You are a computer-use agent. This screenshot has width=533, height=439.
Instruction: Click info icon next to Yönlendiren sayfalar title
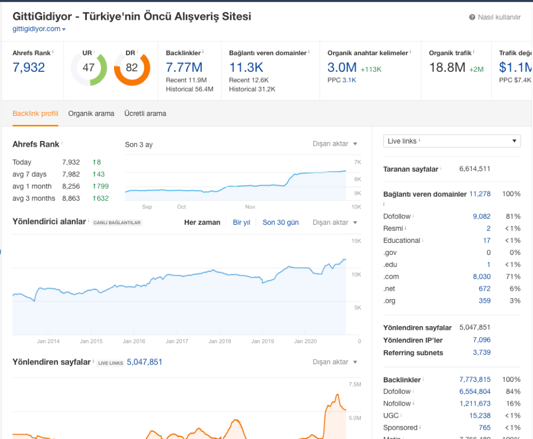click(94, 361)
